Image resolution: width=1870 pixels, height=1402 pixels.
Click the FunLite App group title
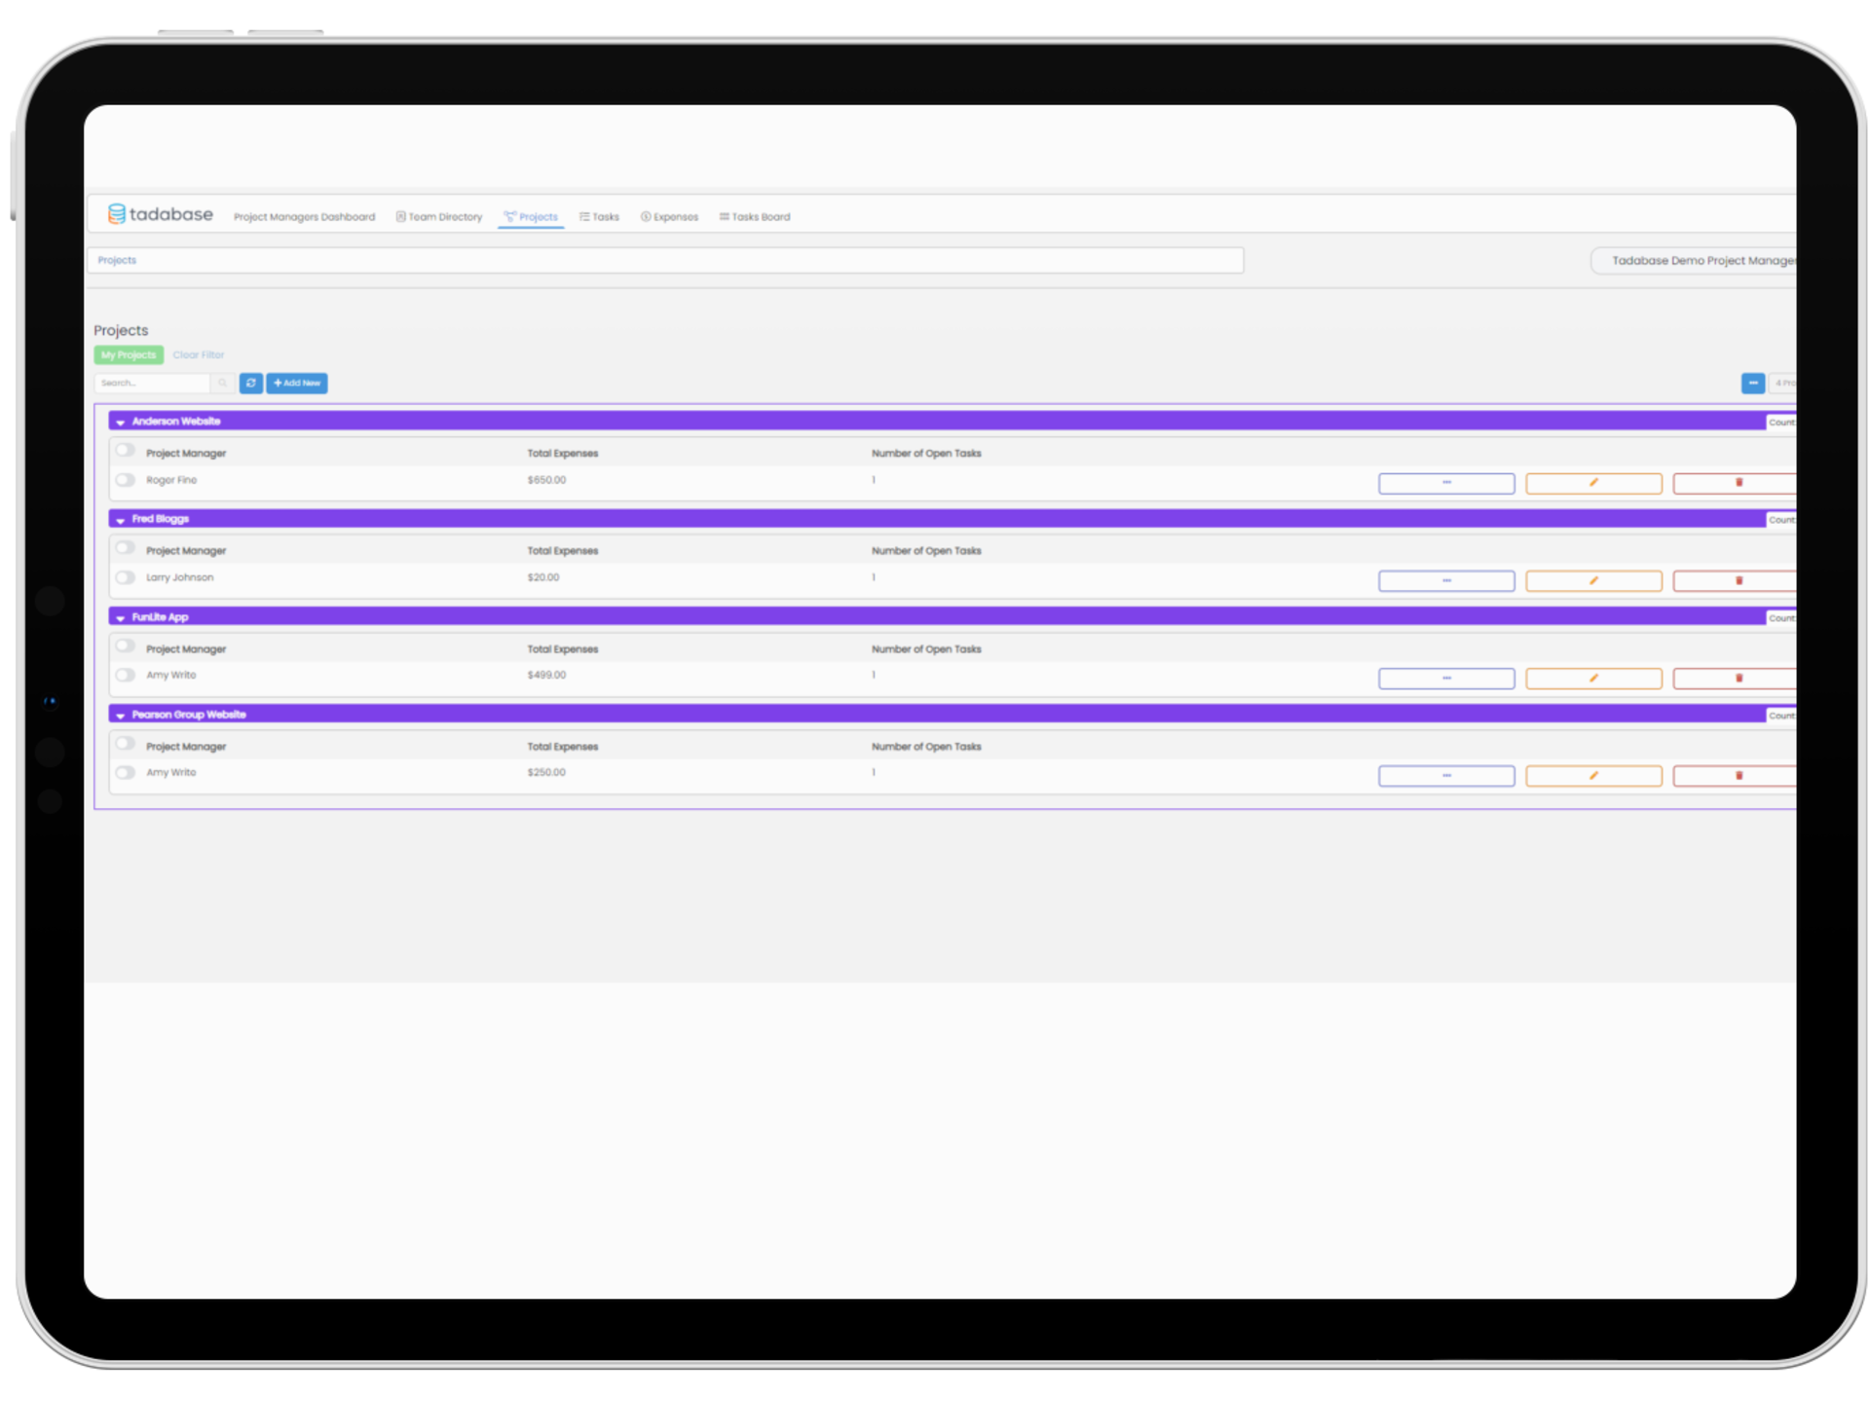point(161,617)
